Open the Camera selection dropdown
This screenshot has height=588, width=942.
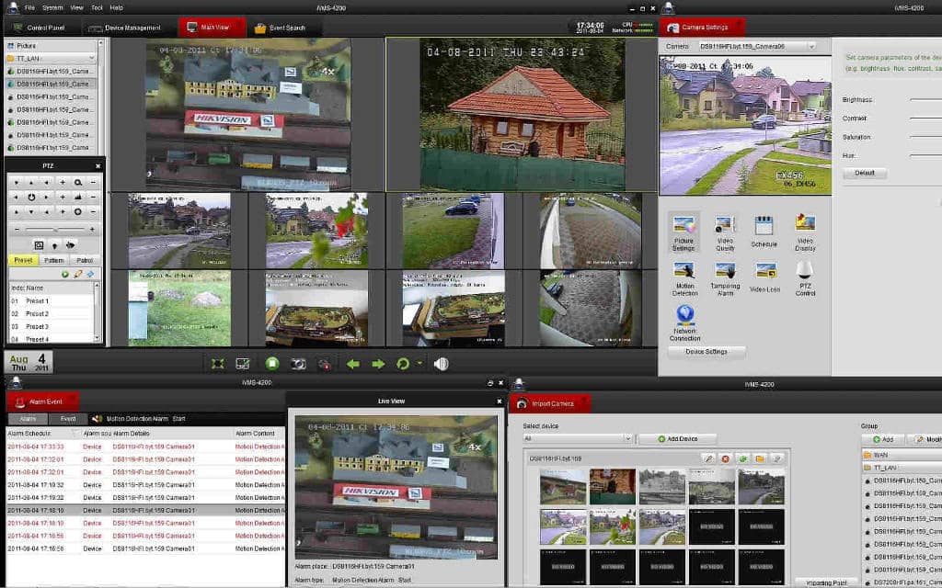pyautogui.click(x=757, y=46)
